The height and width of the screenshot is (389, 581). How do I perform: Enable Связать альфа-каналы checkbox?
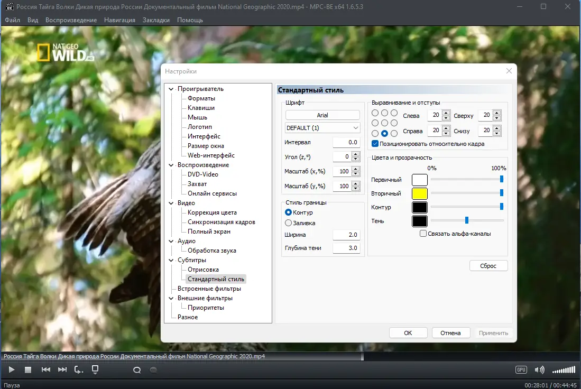pos(423,234)
